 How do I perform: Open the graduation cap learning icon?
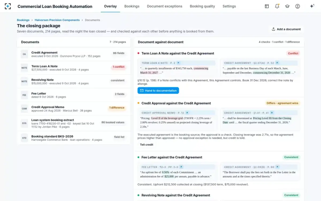tap(287, 6)
